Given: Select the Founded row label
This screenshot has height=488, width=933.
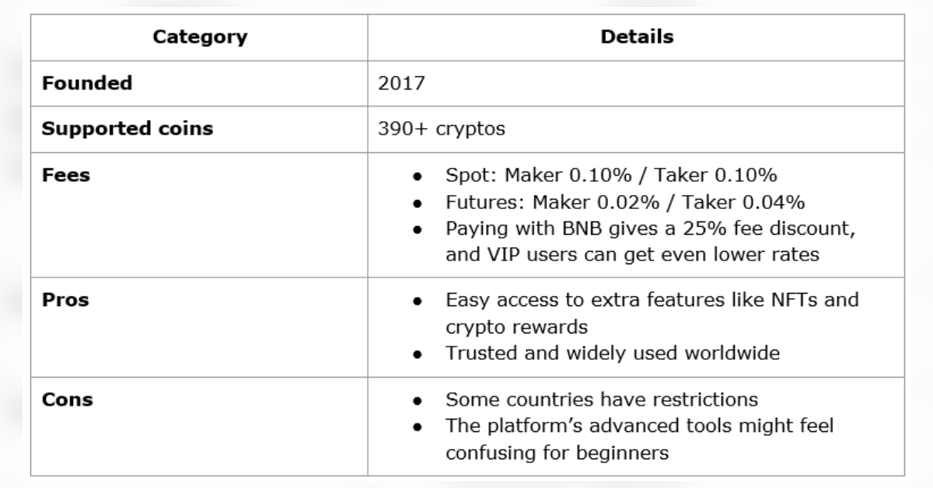Looking at the screenshot, I should [87, 83].
